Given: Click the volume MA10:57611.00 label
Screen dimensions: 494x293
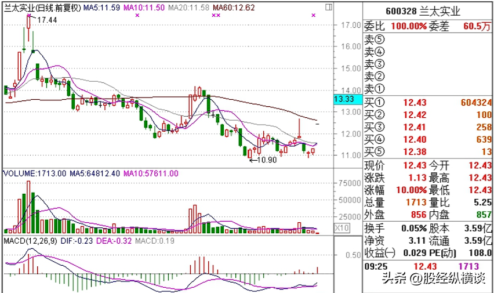Looking at the screenshot, I should [151, 173].
